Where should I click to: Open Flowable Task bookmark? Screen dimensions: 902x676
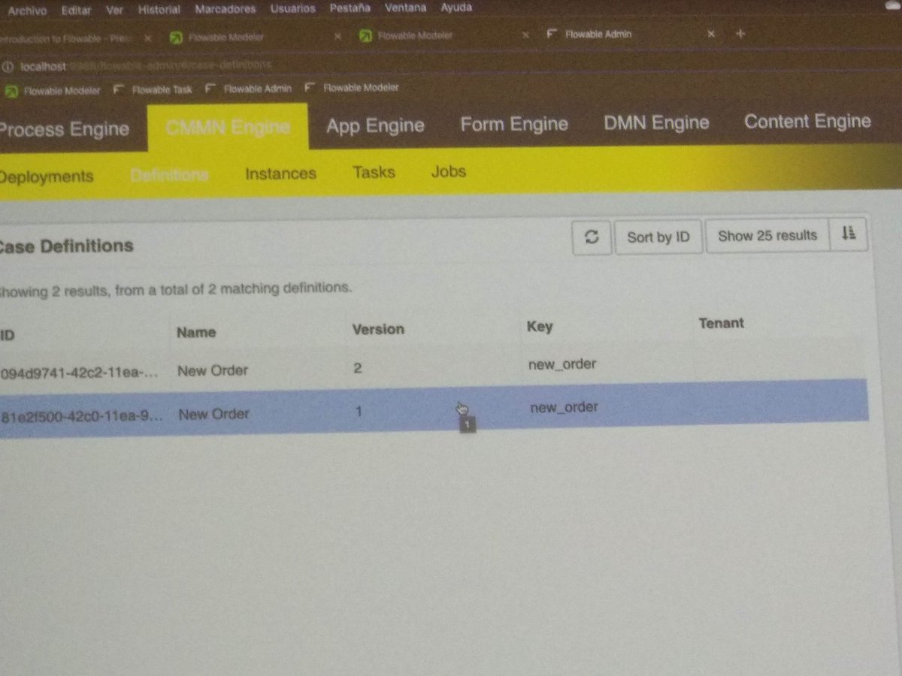(153, 89)
